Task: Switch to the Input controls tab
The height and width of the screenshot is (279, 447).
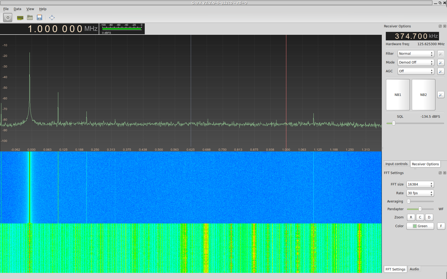Action: pyautogui.click(x=396, y=164)
